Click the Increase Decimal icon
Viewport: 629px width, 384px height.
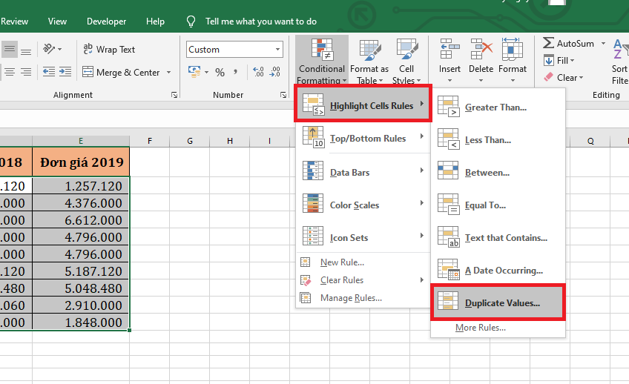coord(258,73)
